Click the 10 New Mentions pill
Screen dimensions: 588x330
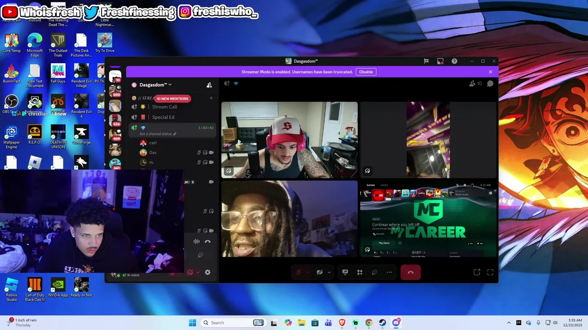click(x=172, y=99)
